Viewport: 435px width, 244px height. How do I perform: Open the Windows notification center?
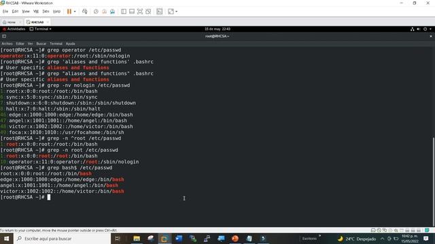426,239
